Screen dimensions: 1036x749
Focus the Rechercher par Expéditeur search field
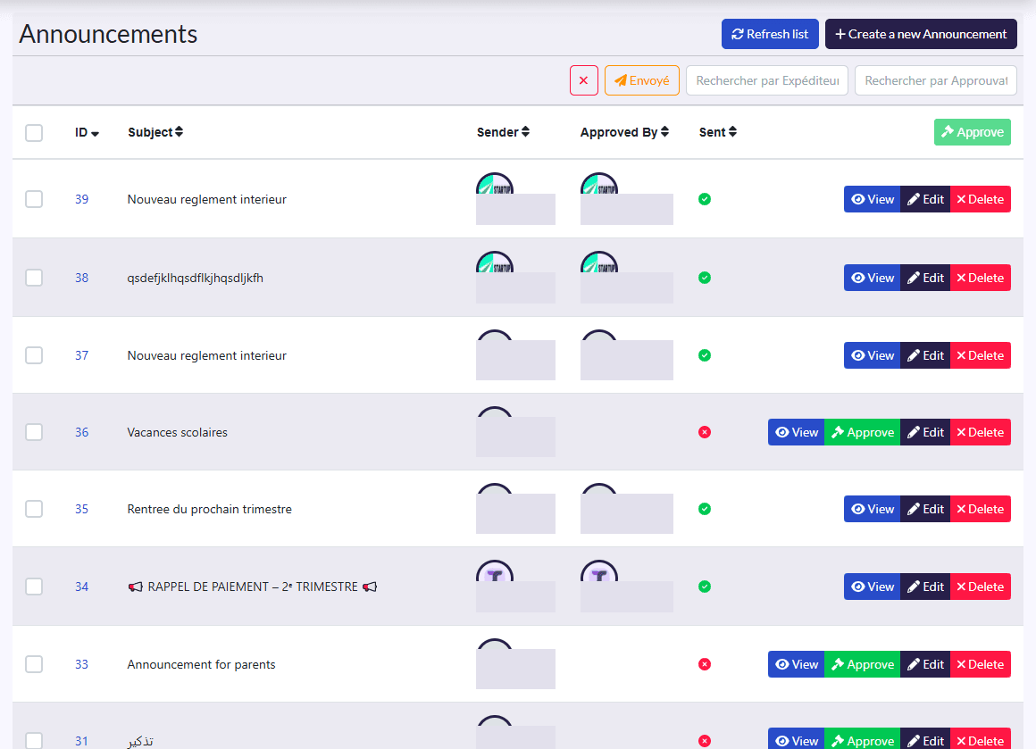tap(767, 80)
